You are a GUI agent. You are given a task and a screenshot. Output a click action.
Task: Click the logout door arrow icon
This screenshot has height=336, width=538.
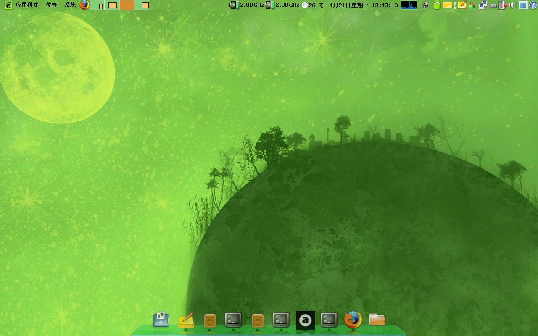coord(502,5)
